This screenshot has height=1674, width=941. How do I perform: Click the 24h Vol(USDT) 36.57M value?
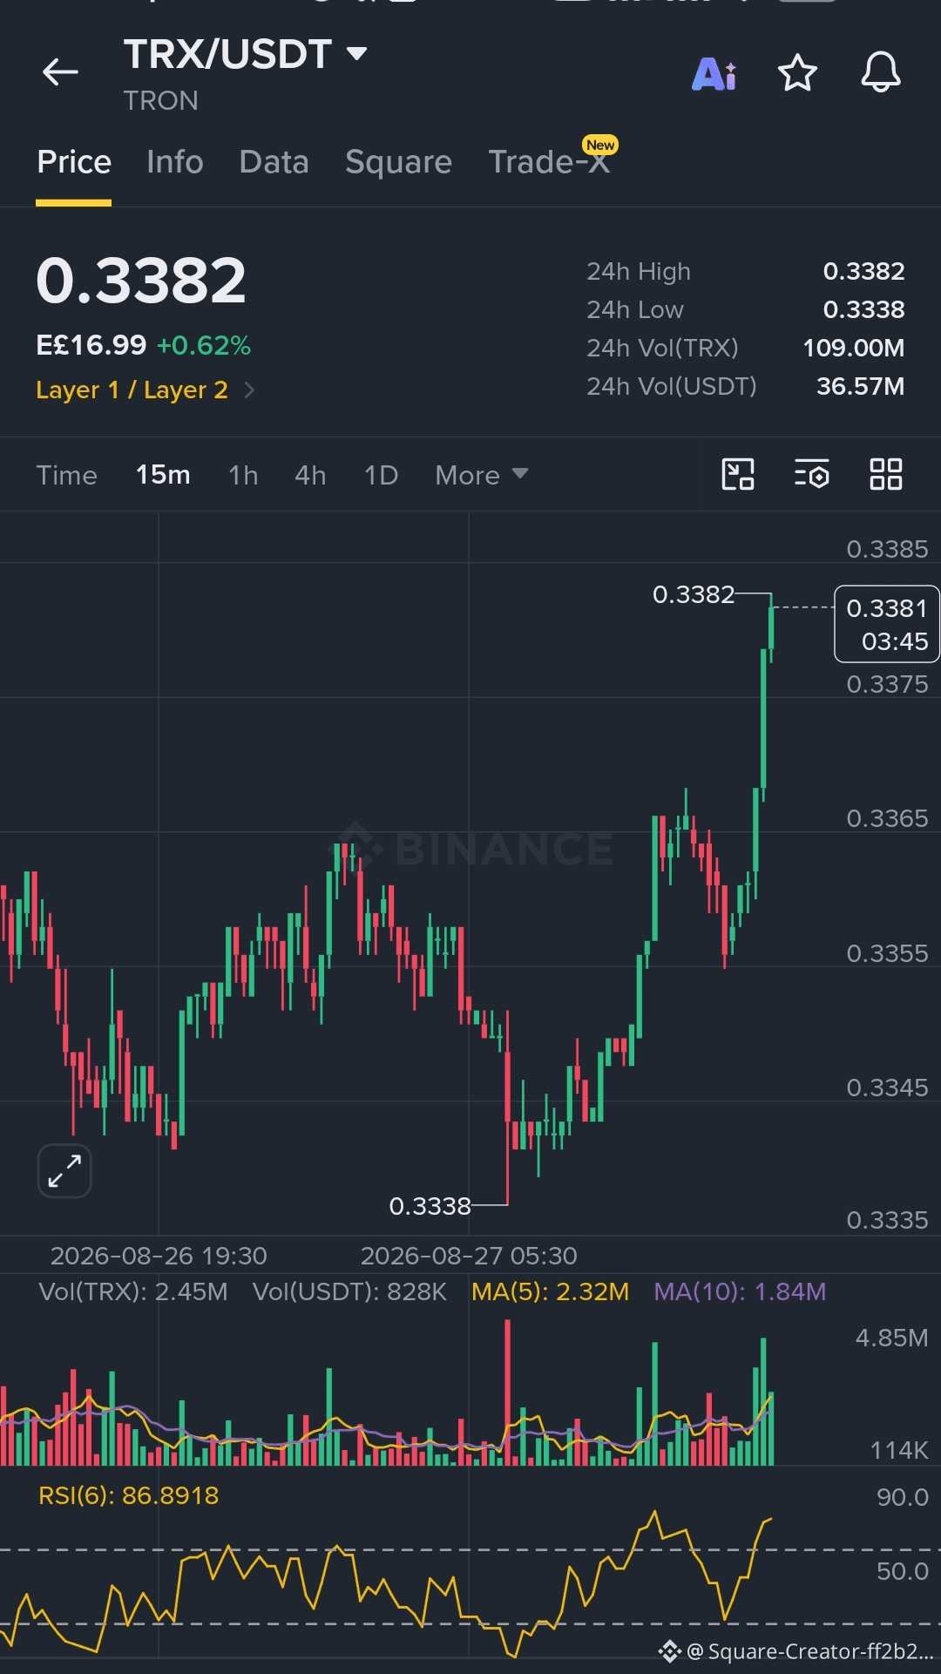[x=860, y=386]
